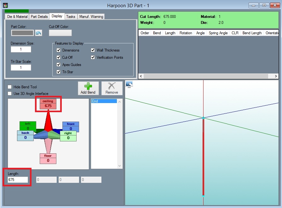Click the app logo icon in title bar

click(5, 5)
